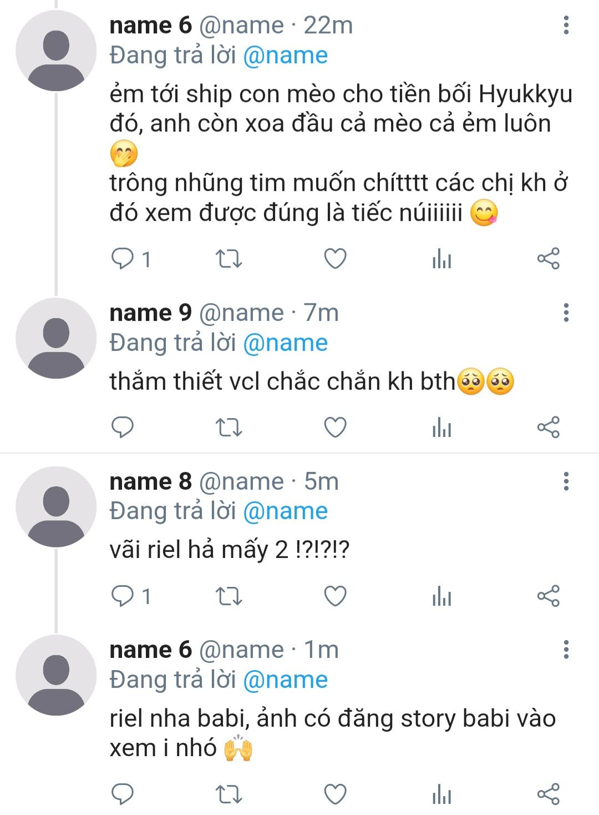Image resolution: width=599 pixels, height=815 pixels.
Task: Reply to name 6's 22m tweet
Action: point(123,259)
